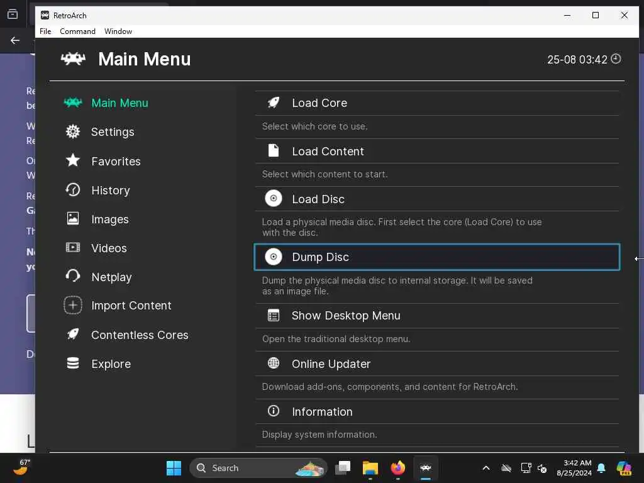Select History in the sidebar
This screenshot has height=483, width=644.
point(111,190)
